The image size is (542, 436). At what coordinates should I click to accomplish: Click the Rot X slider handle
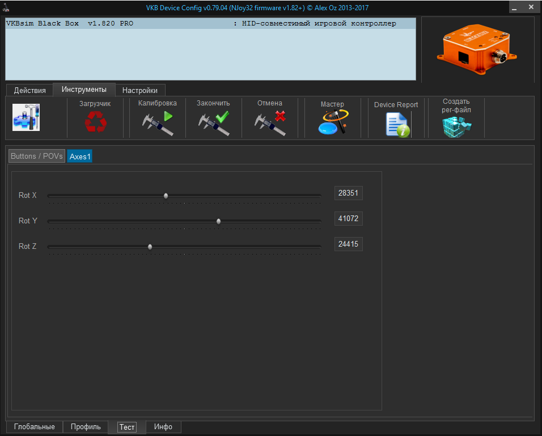tap(166, 196)
